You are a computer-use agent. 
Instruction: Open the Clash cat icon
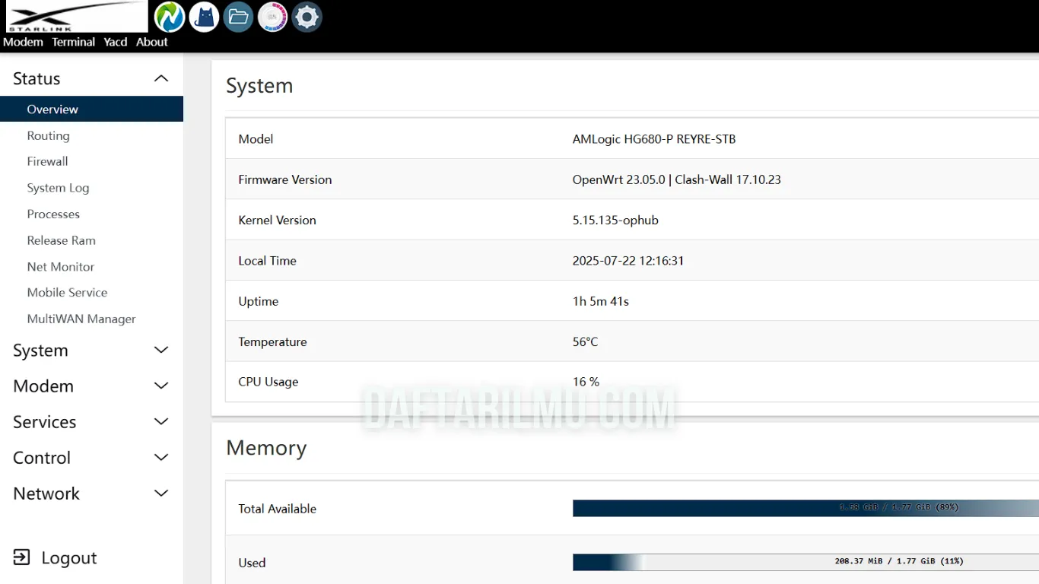tap(204, 17)
